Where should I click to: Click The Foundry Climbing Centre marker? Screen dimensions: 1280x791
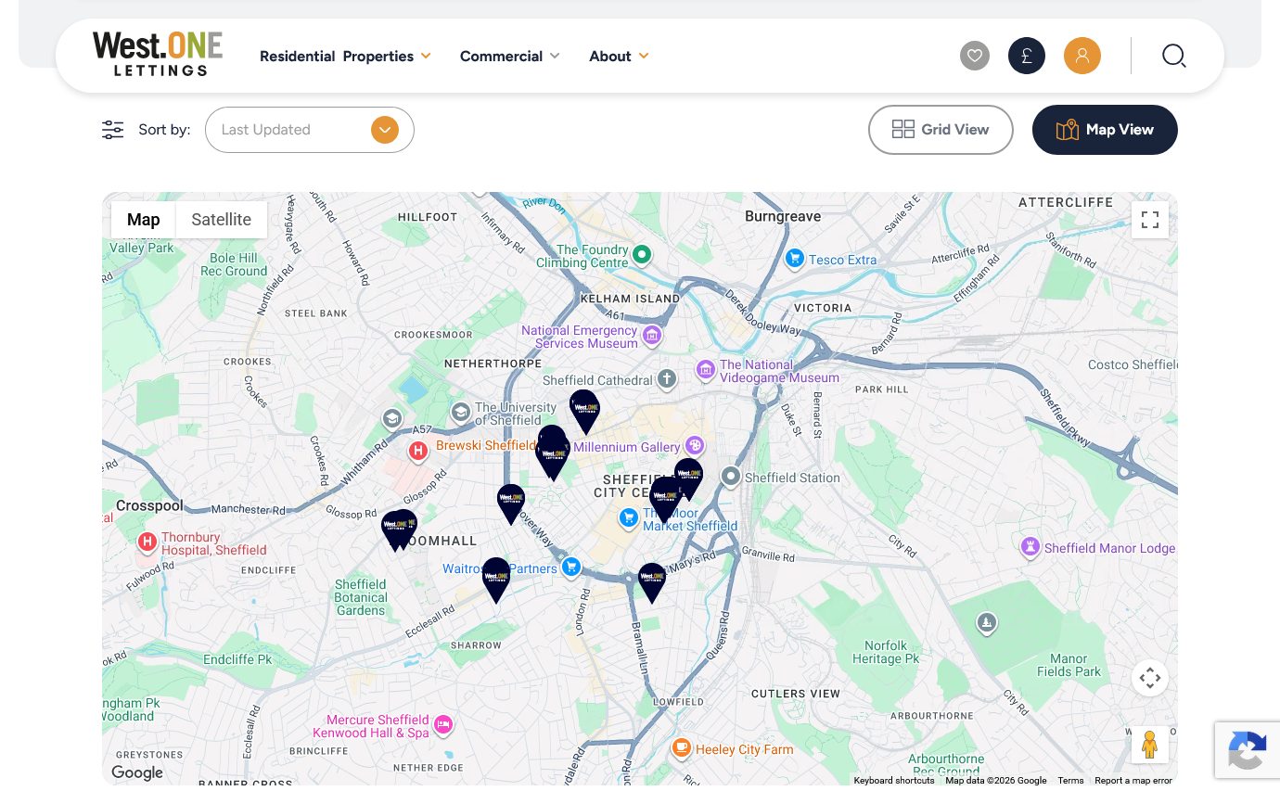point(641,253)
